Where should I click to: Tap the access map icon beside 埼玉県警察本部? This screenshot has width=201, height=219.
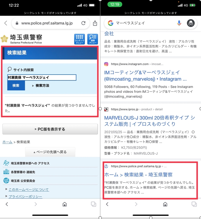pyautogui.click(x=6, y=163)
